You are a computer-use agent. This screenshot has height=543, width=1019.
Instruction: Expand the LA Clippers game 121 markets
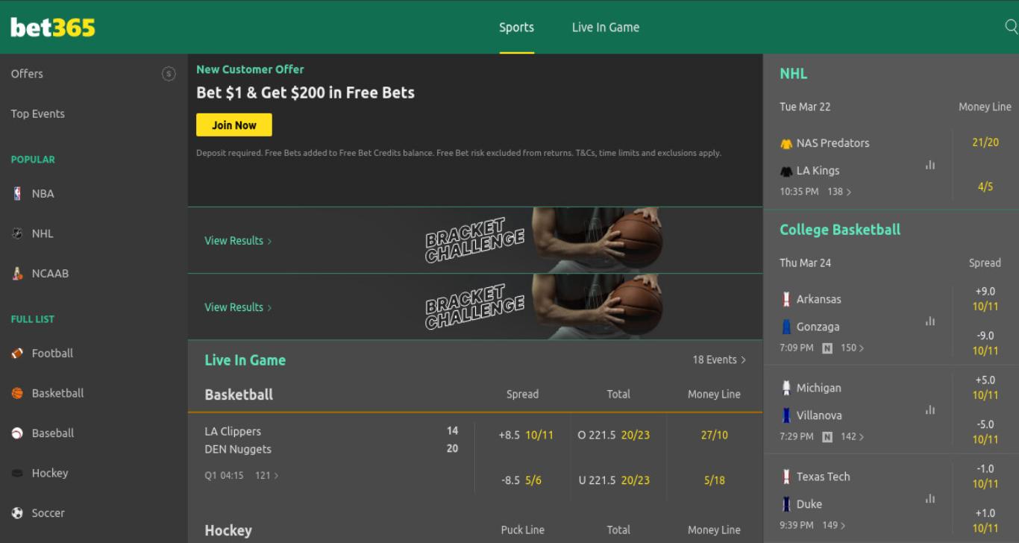point(266,475)
